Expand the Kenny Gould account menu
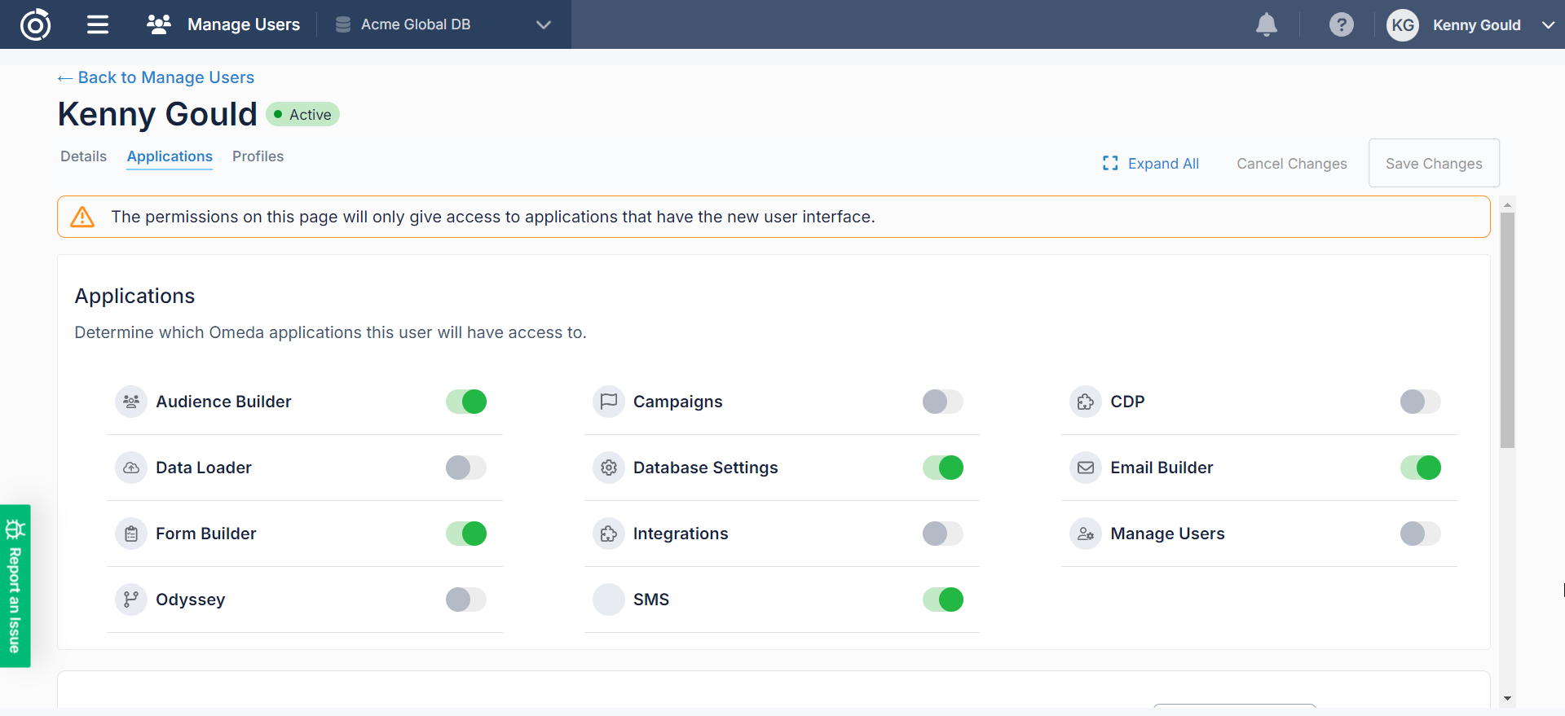Screen dimensions: 1565x716 click(1548, 25)
